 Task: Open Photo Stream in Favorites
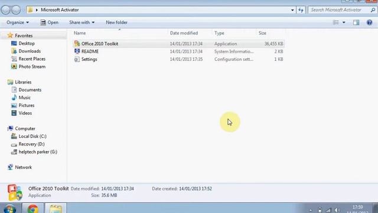pyautogui.click(x=32, y=66)
